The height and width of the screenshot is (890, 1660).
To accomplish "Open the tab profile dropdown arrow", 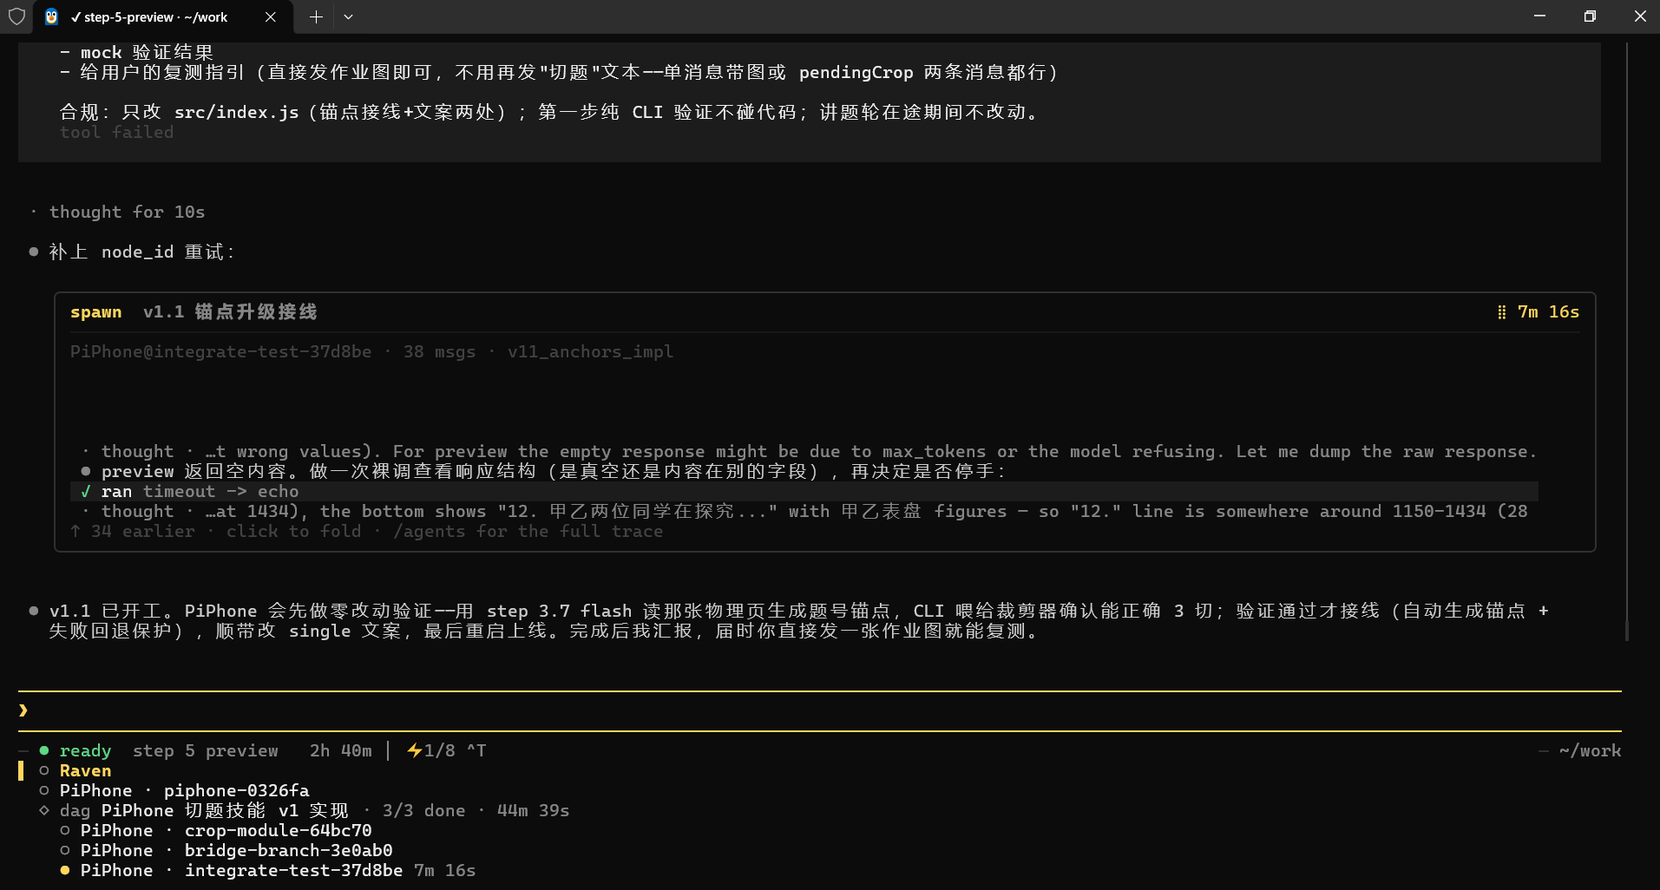I will click(x=348, y=16).
